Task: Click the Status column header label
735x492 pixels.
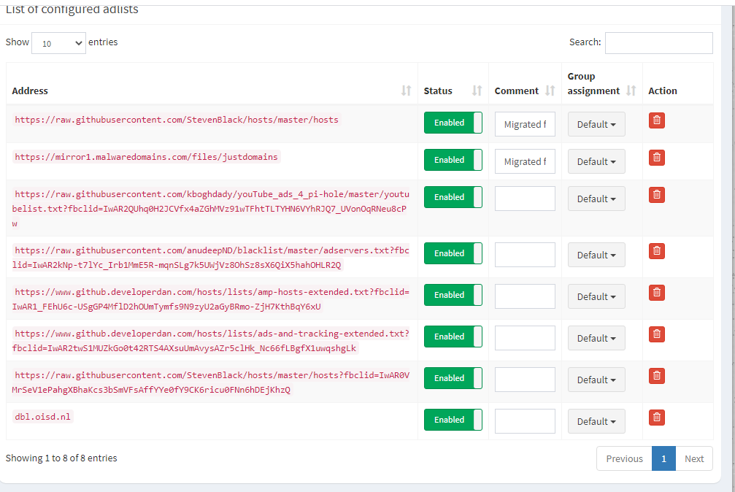Action: [438, 91]
